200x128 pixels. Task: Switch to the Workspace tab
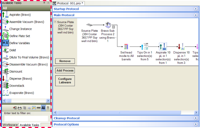10,125
